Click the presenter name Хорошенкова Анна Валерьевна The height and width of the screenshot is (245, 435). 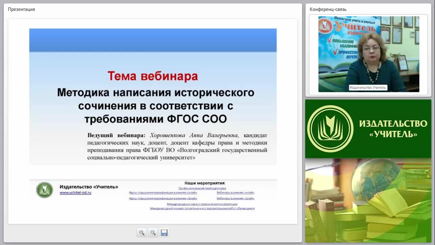tap(194, 135)
